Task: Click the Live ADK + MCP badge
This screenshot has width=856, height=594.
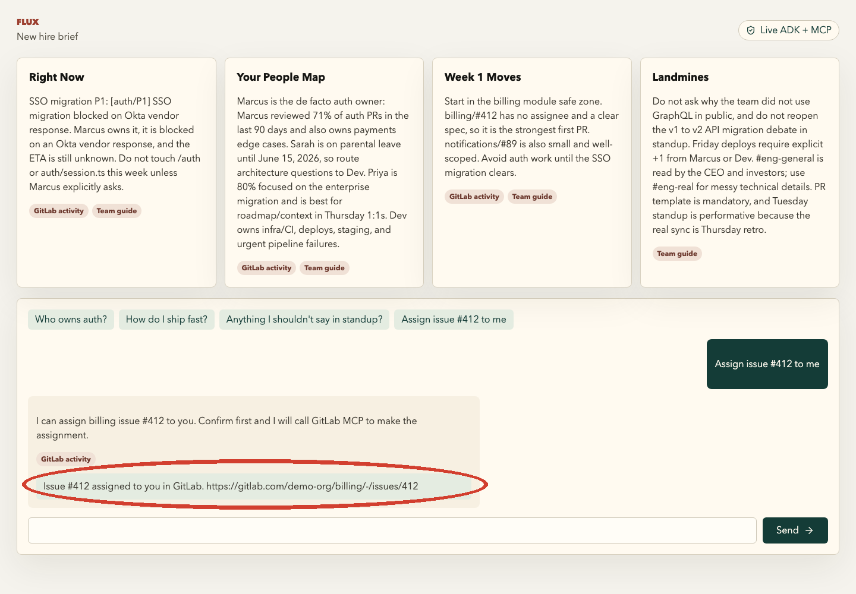Action: click(x=788, y=30)
